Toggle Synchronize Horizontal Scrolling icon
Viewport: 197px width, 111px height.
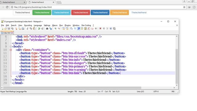(x=67, y=29)
